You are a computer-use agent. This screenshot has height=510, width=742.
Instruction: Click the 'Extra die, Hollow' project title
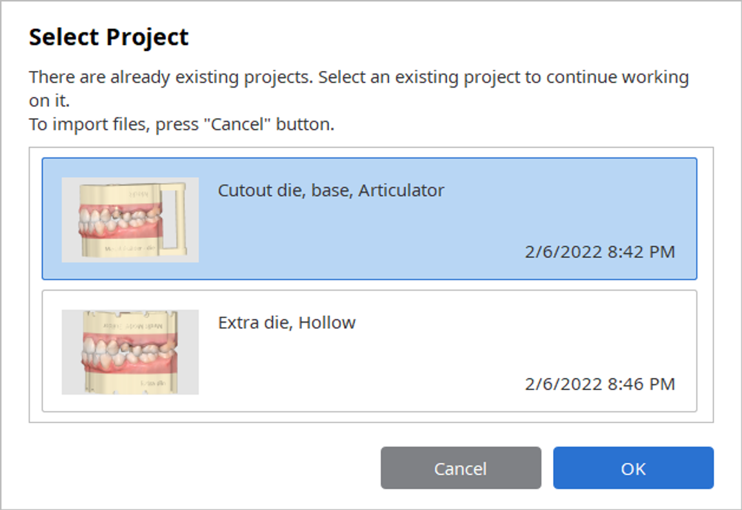coord(286,323)
